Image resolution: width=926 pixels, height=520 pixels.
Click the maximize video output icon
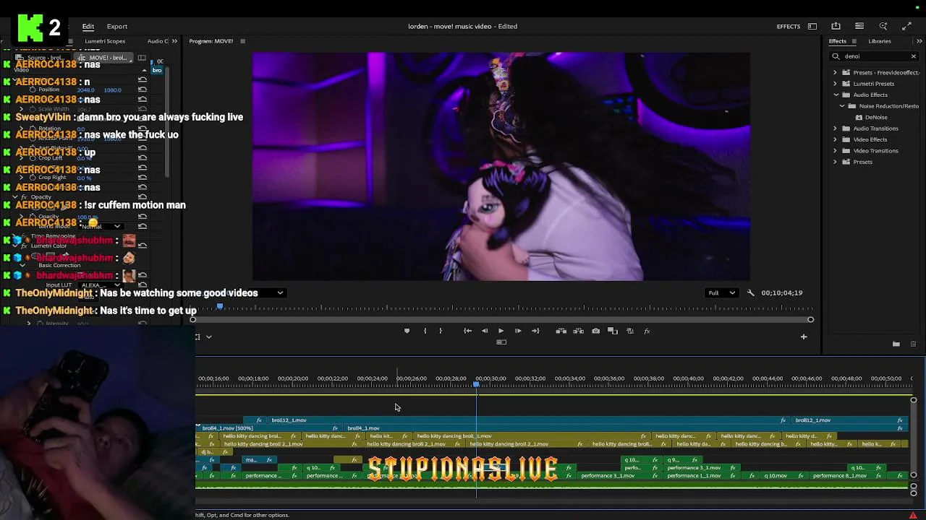[x=906, y=26]
